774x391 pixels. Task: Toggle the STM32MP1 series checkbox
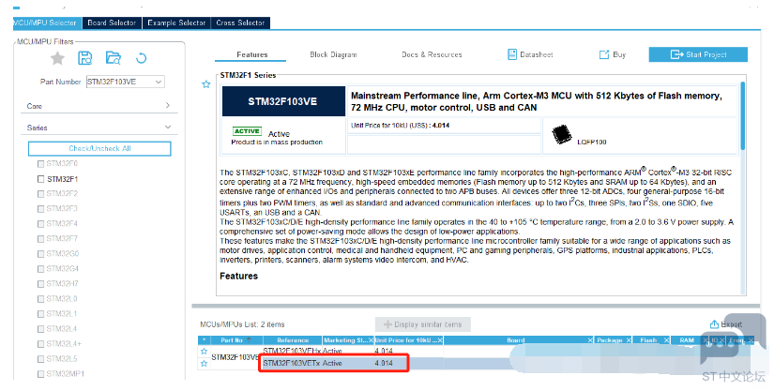point(40,374)
